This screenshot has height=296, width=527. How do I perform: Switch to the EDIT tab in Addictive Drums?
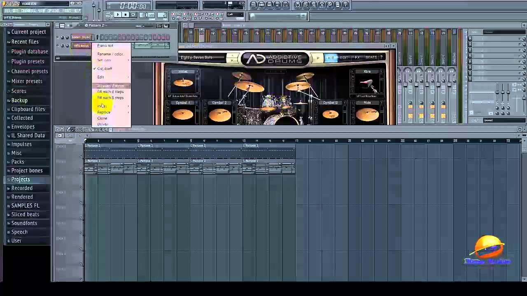pos(344,58)
